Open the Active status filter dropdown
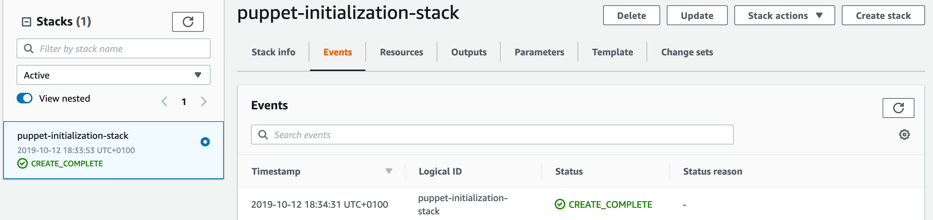Image resolution: width=933 pixels, height=220 pixels. pyautogui.click(x=113, y=75)
